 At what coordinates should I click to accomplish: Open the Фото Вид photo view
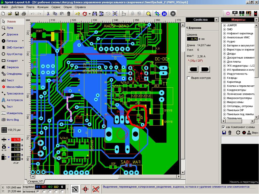coord(12,120)
